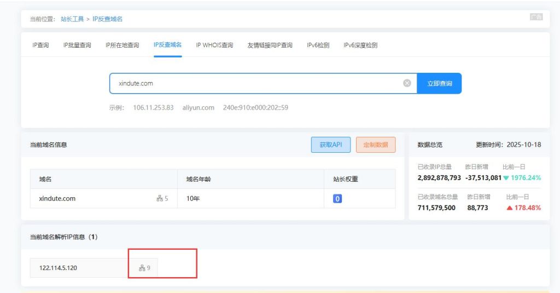Use the example IPv6 240e:910:e000:202::59
Viewport: 560px width, 293px height.
[x=255, y=107]
